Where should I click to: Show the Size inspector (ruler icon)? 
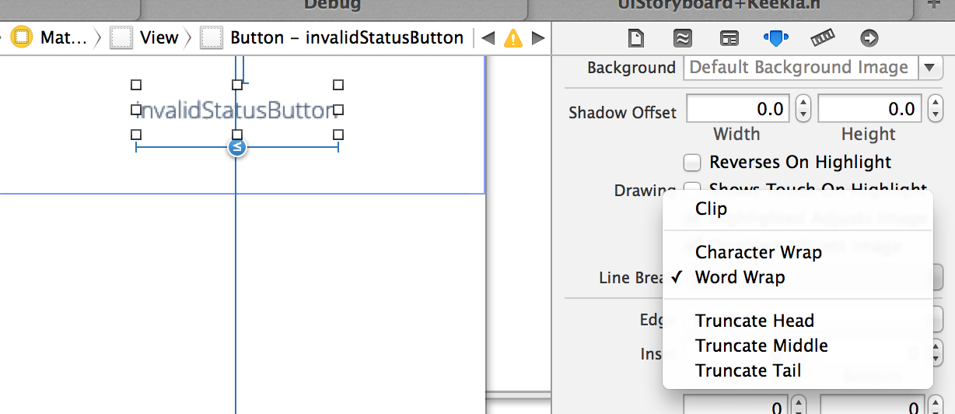click(823, 37)
